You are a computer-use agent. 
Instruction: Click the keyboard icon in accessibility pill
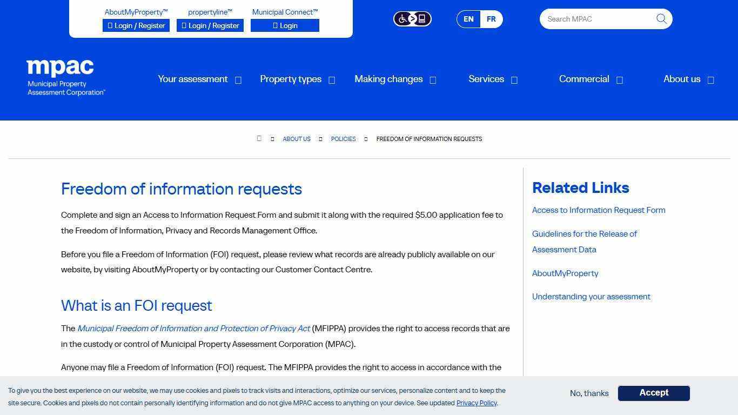pos(421,18)
